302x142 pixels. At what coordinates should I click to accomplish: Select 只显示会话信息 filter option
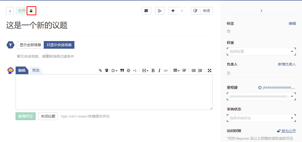click(59, 45)
